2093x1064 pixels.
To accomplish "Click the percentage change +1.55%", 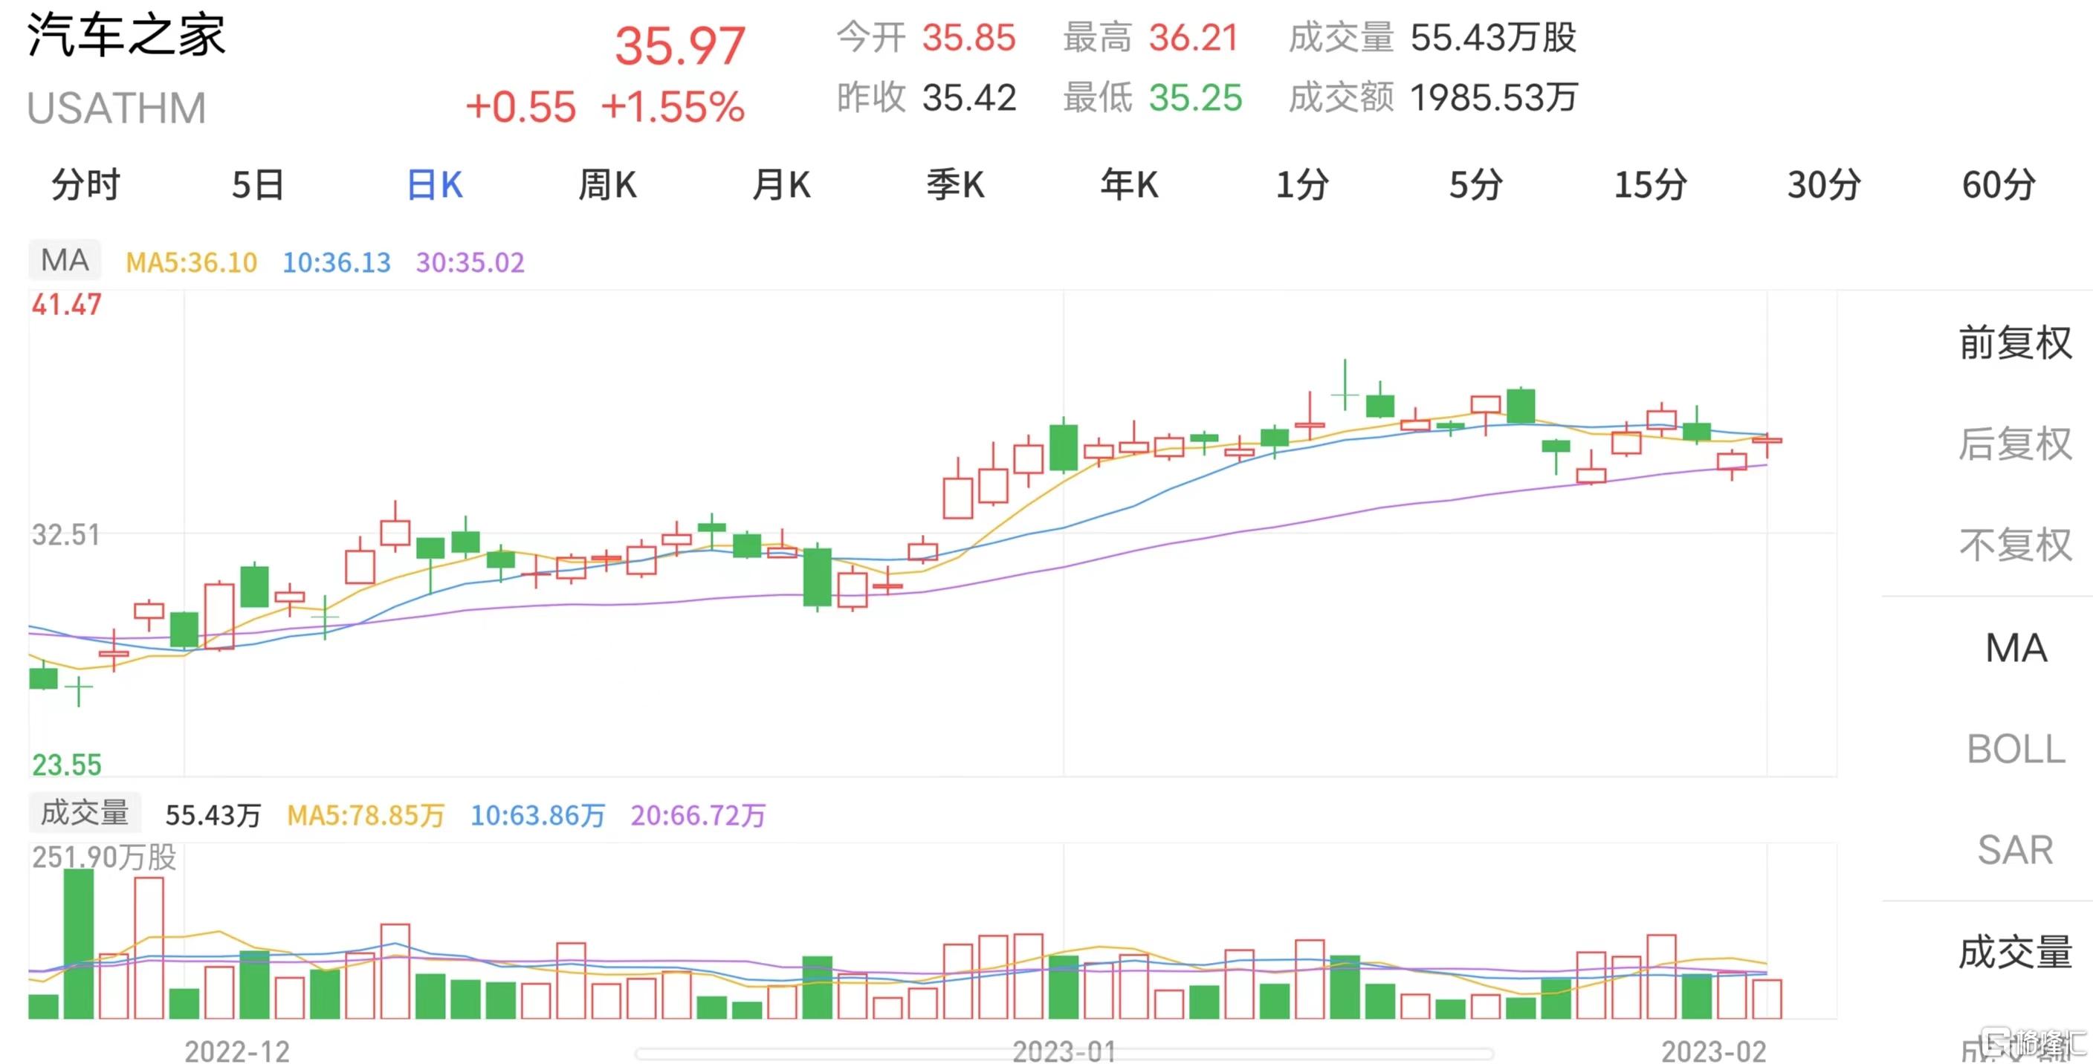I will tap(673, 106).
